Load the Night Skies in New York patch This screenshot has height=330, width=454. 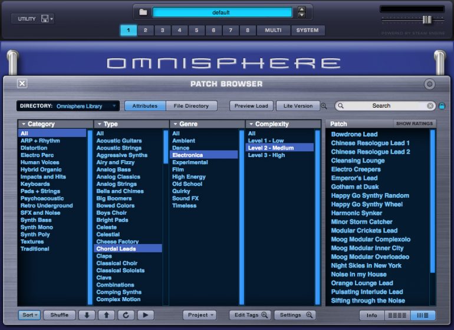[366, 265]
